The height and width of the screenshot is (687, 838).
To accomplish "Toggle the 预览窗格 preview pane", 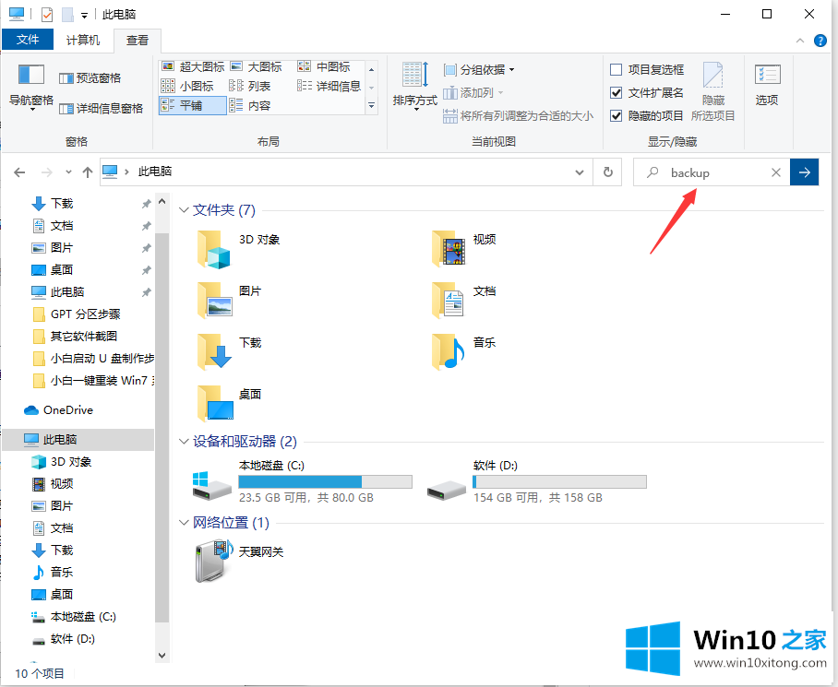I will [90, 78].
